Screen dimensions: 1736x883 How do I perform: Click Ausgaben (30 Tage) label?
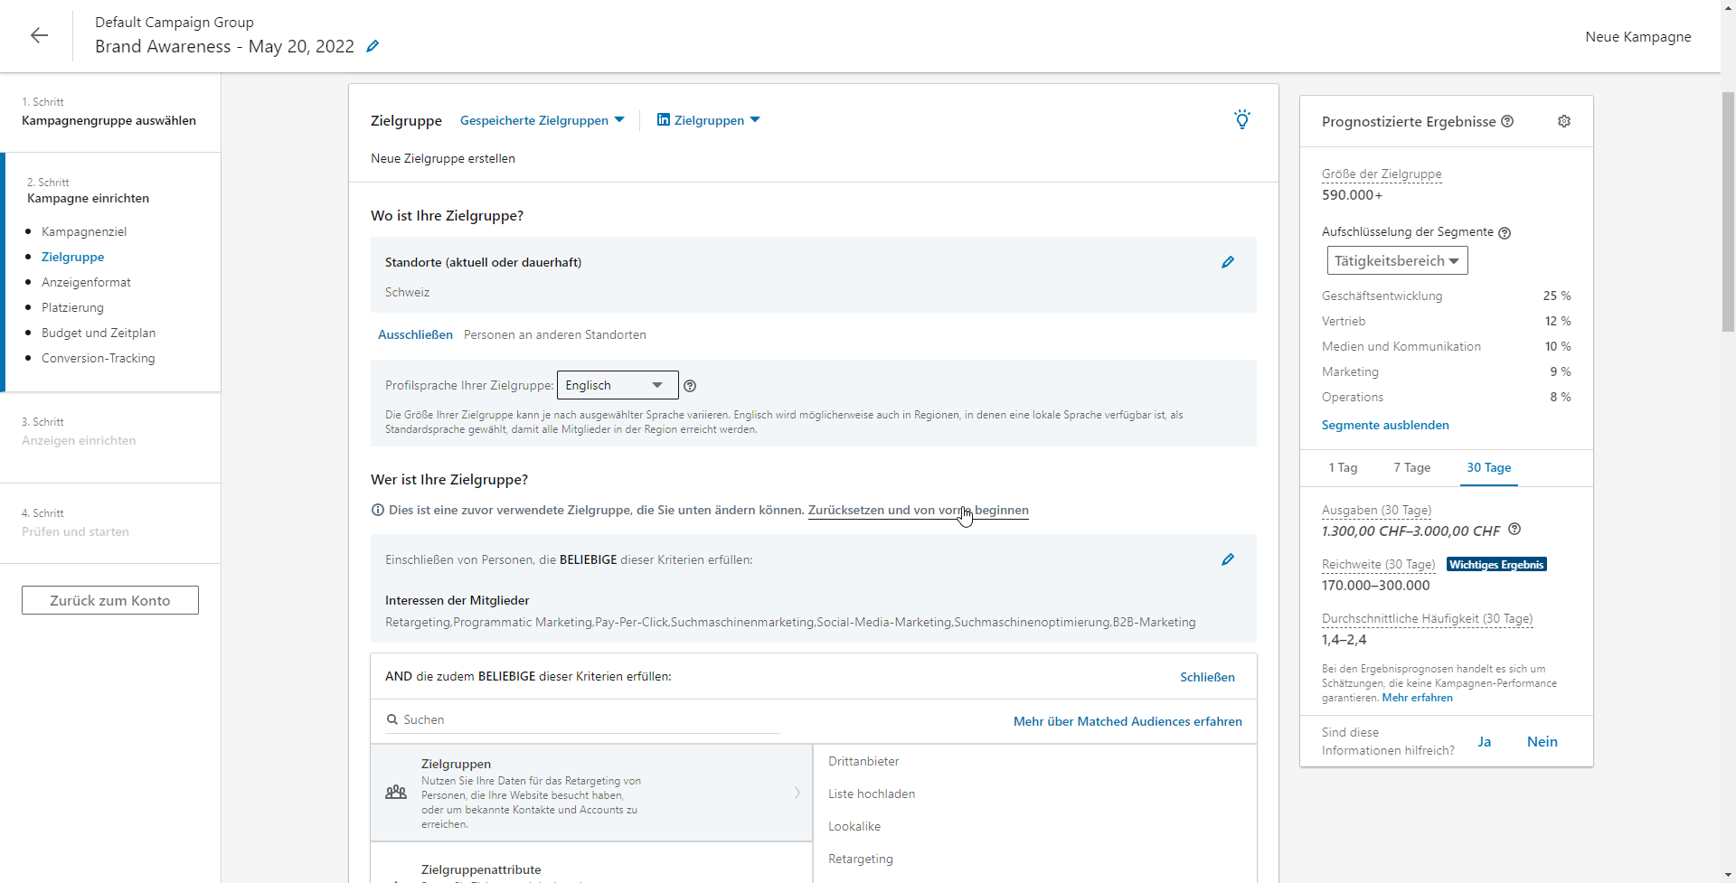point(1376,510)
